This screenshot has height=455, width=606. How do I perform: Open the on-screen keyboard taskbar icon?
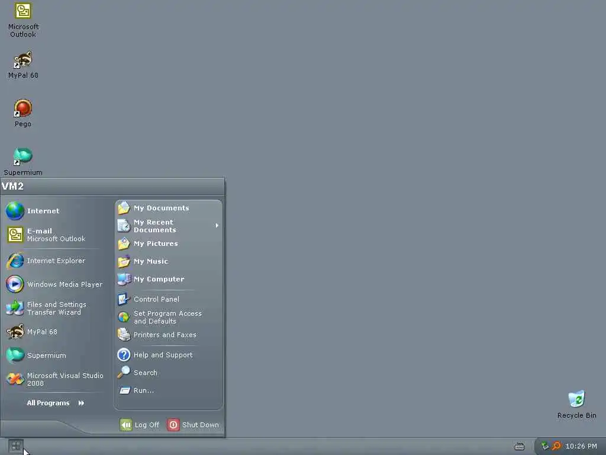(520, 447)
